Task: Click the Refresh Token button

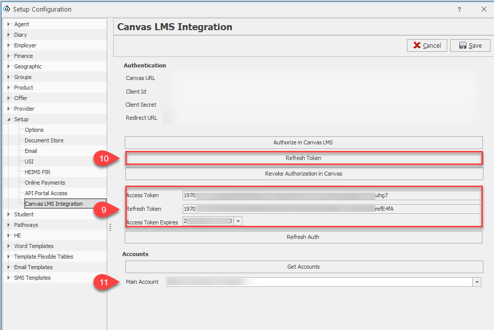Action: (303, 158)
